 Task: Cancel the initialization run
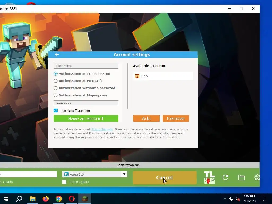click(x=165, y=178)
